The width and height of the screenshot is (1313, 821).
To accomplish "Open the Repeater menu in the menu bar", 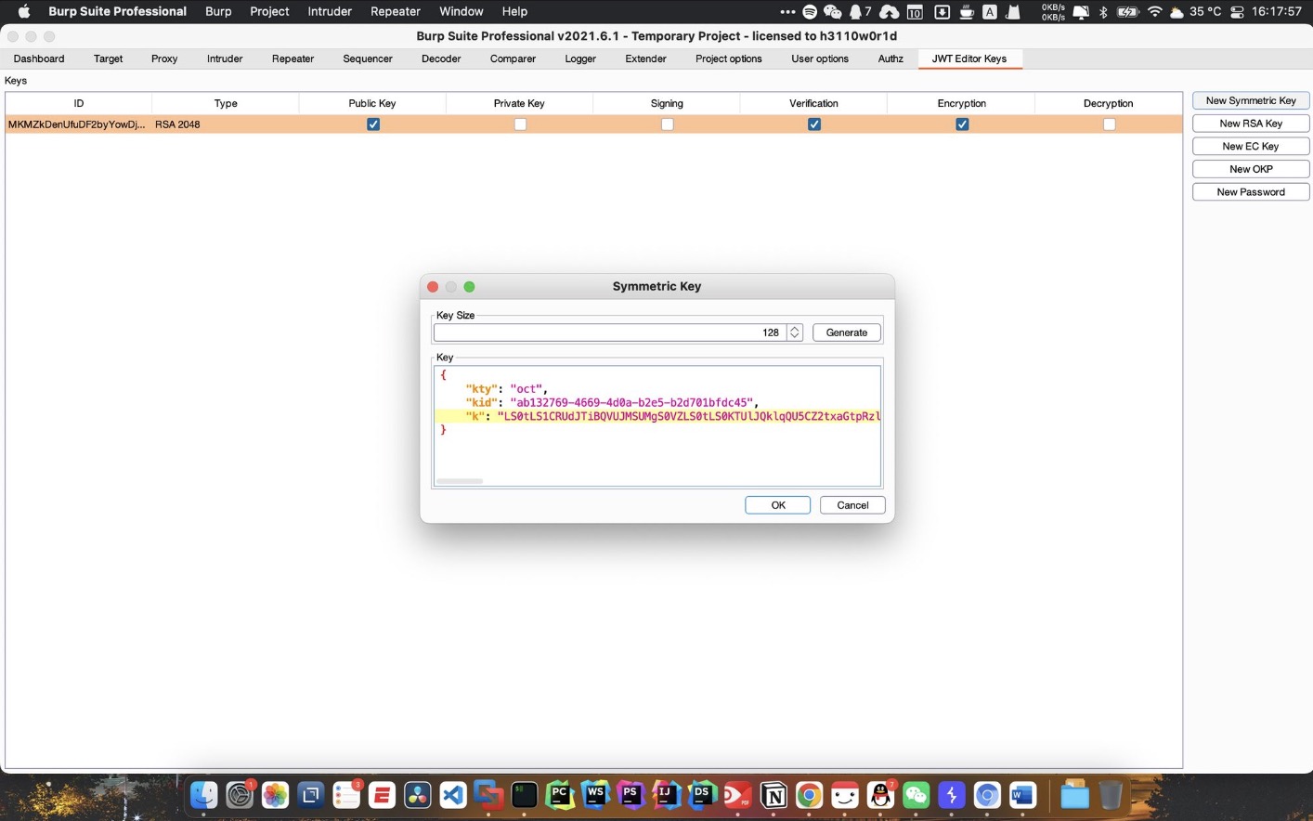I will (396, 11).
